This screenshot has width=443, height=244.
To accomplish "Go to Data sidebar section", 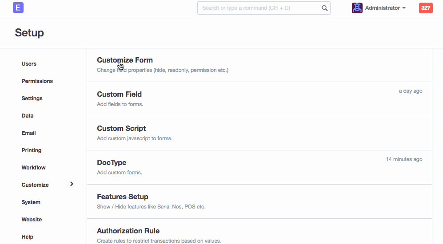I will 28,116.
